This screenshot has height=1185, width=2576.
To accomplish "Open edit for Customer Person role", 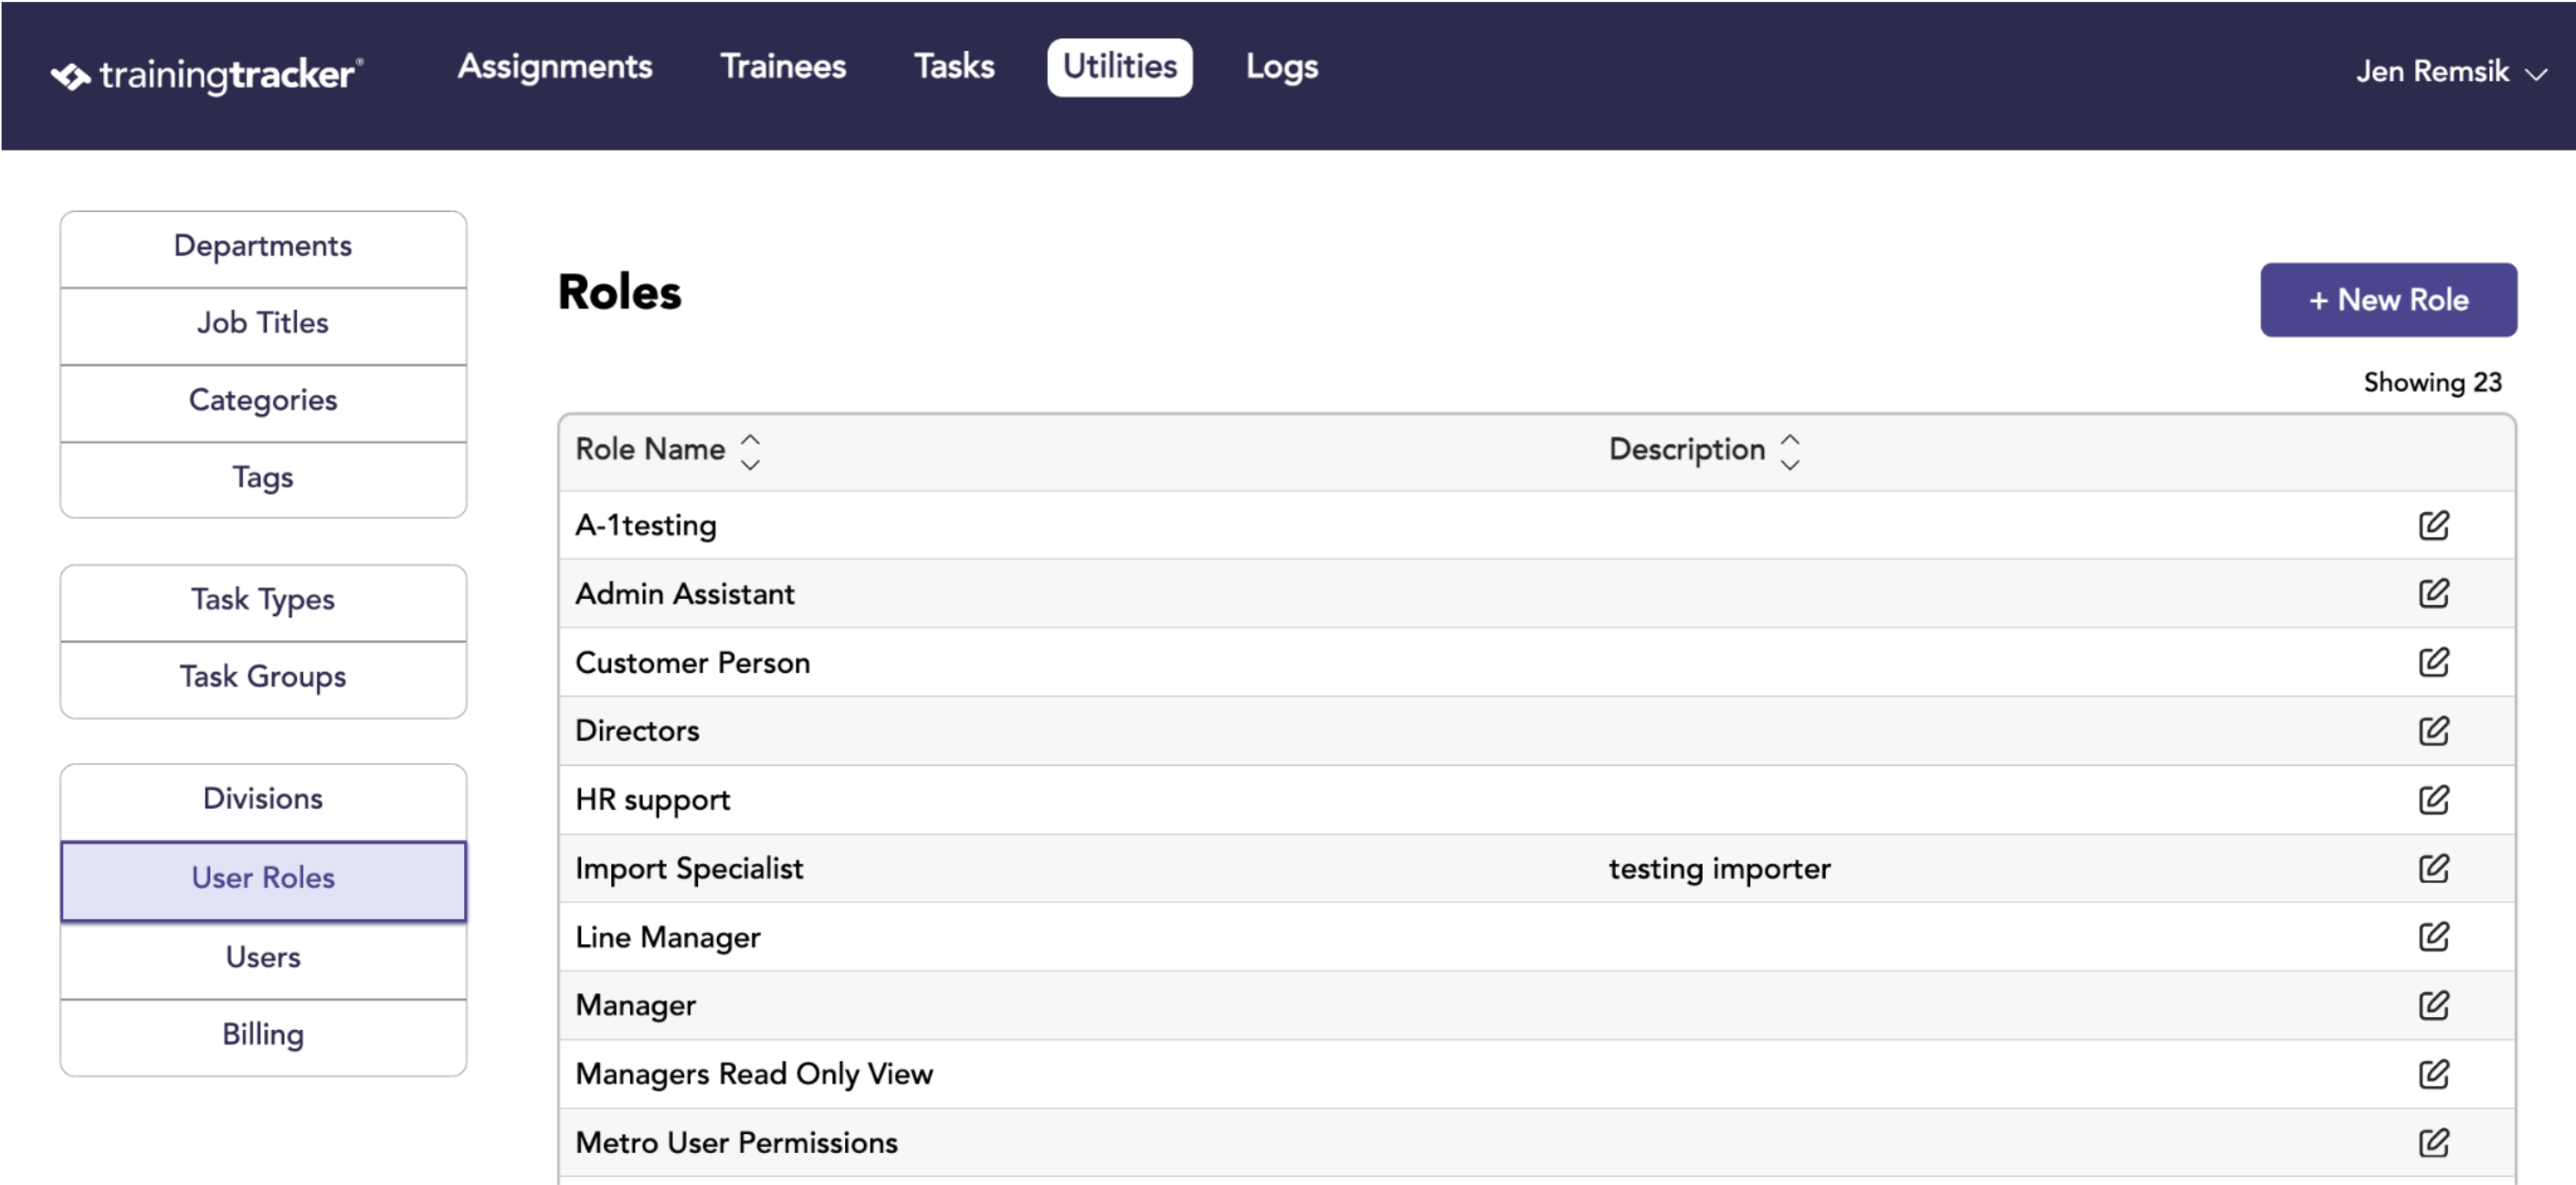I will [x=2433, y=662].
